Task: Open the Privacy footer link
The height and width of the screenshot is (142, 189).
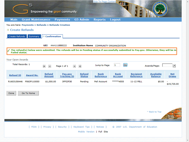Action: [x=47, y=127]
